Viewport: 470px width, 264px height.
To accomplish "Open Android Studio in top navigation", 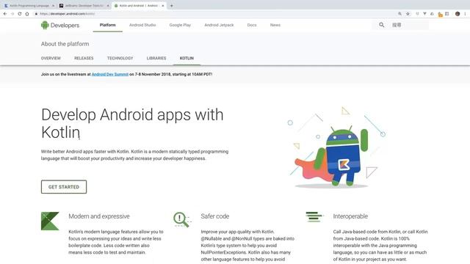I will point(142,25).
